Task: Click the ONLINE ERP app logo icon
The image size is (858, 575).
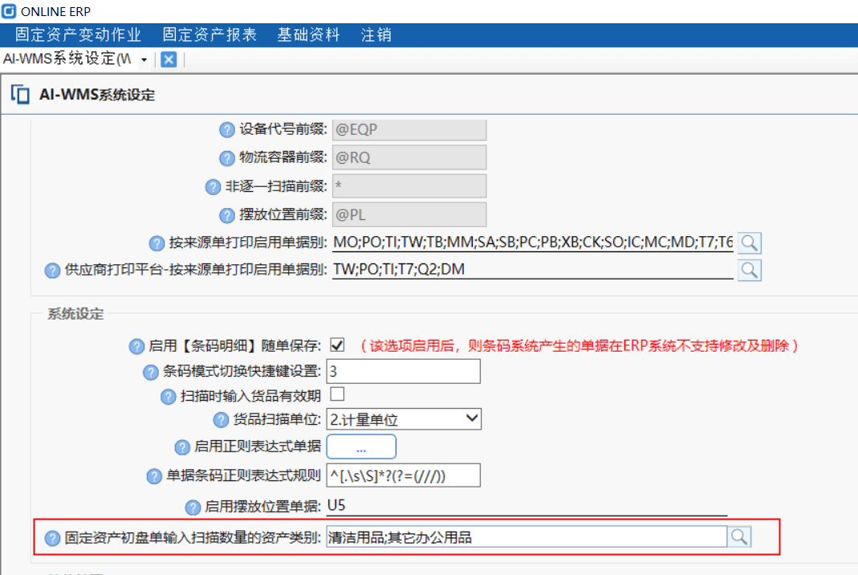Action: (x=9, y=10)
